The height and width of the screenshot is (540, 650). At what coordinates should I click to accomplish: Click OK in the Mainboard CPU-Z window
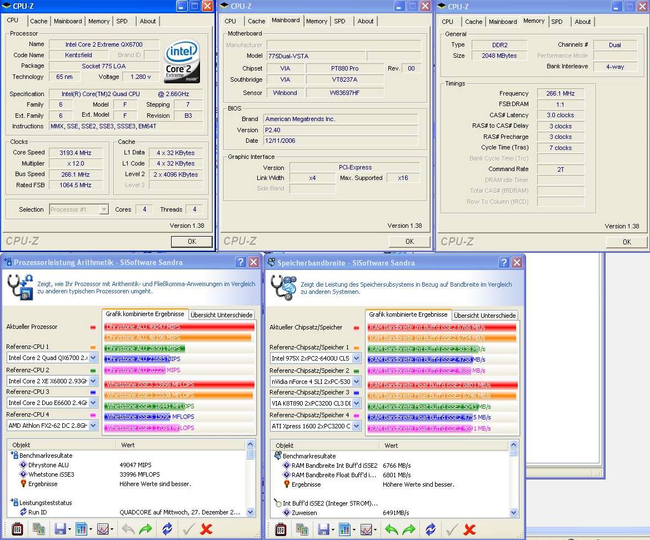click(x=409, y=242)
